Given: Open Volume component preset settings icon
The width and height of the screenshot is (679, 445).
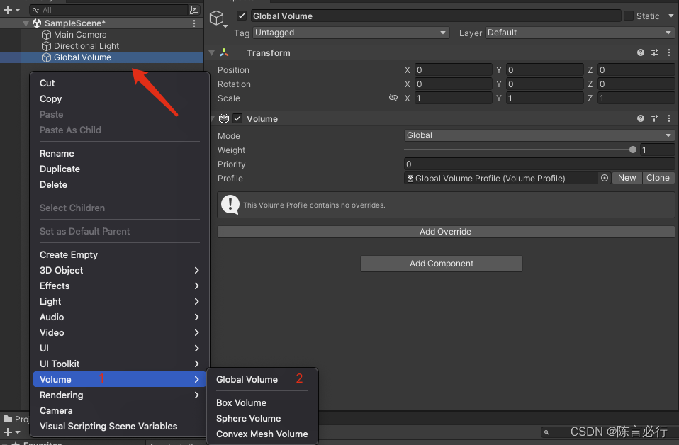Looking at the screenshot, I should click(655, 119).
